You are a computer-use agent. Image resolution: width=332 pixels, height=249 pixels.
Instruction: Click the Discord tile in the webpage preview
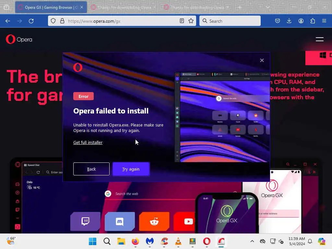point(120,221)
